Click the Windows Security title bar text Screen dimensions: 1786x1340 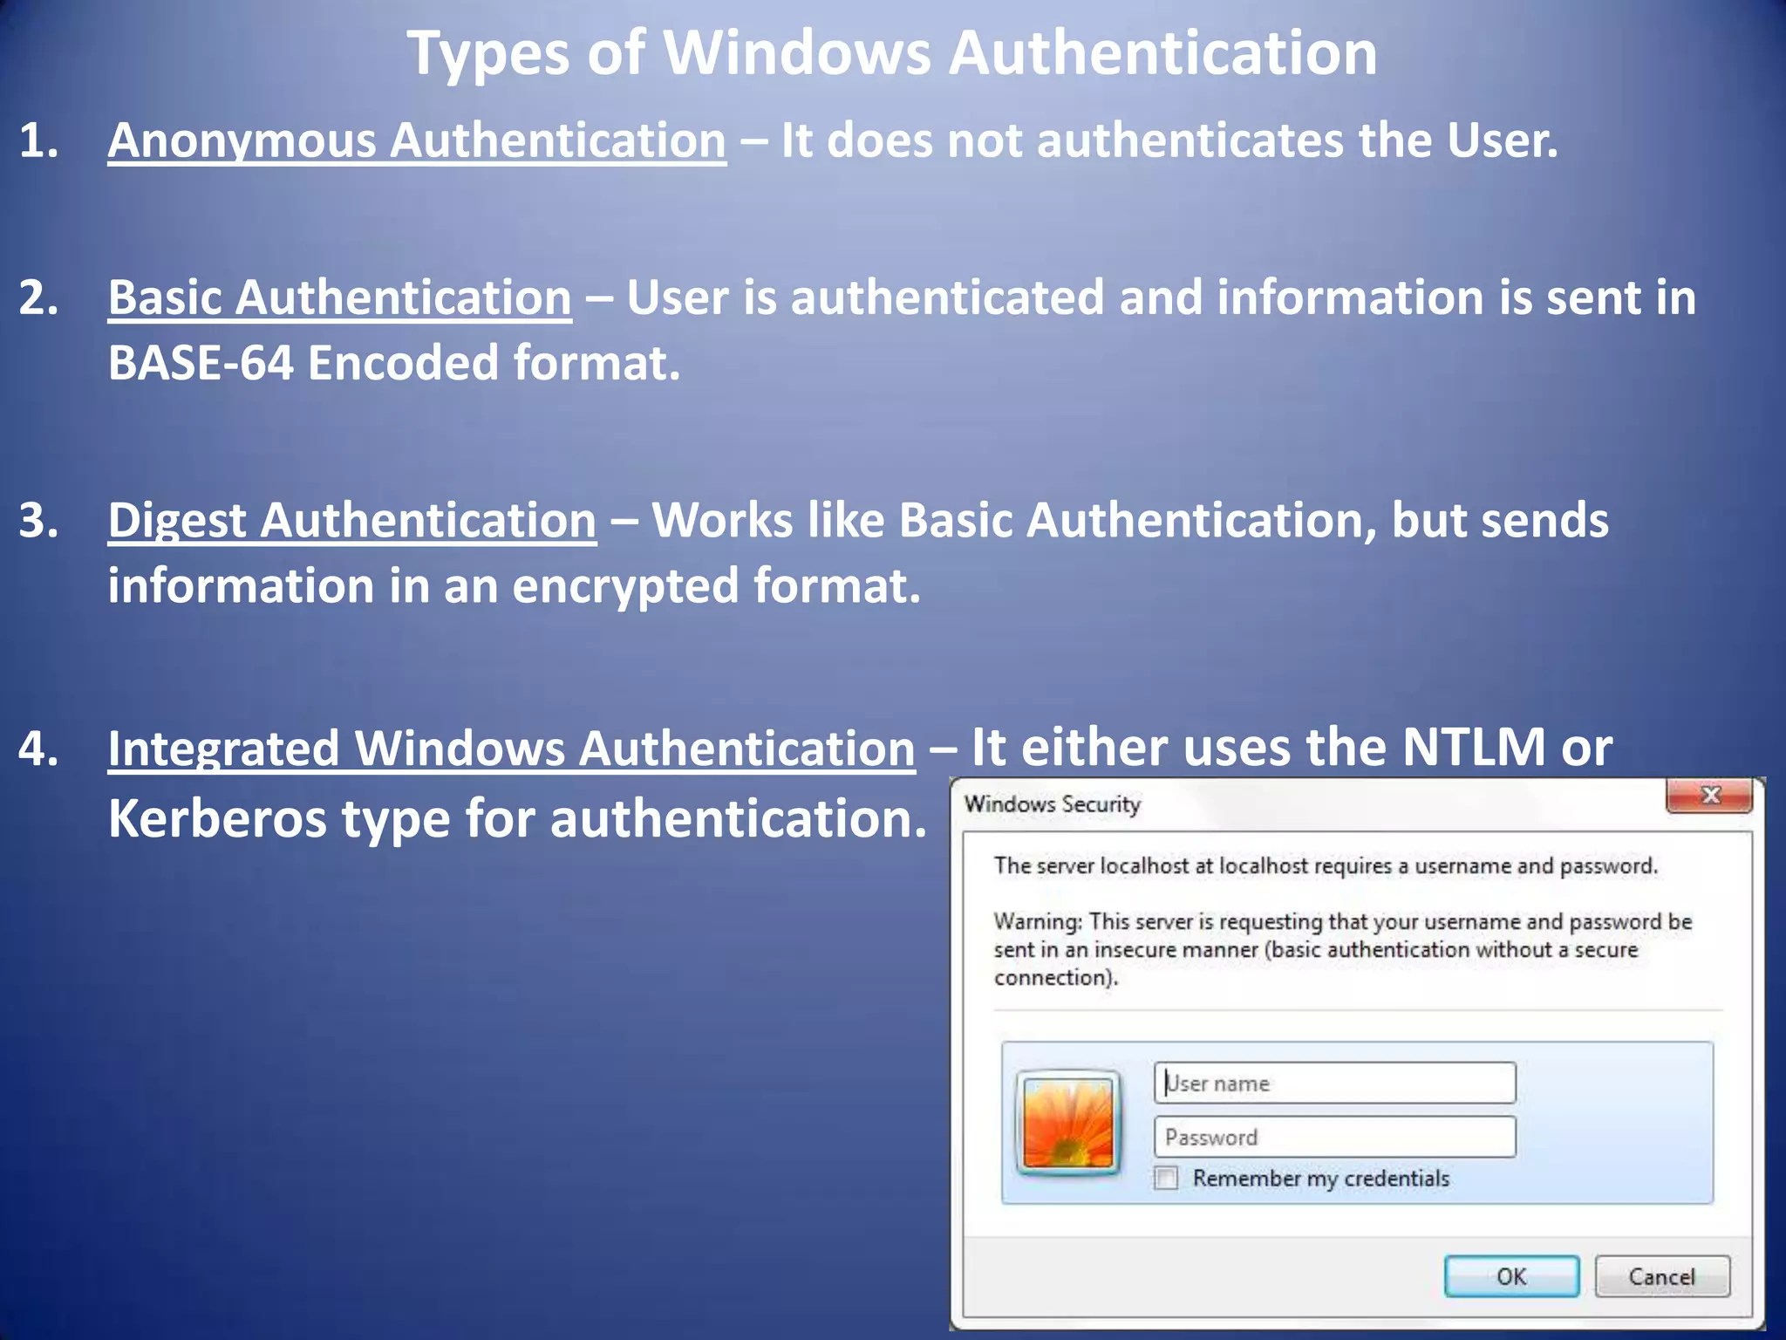pyautogui.click(x=1052, y=803)
